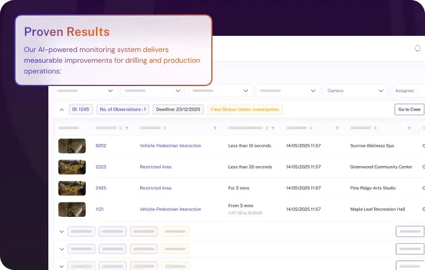425x270 pixels.
Task: Select the 14/05/2025 11:57 cell in row 9202
Action: tap(304, 146)
